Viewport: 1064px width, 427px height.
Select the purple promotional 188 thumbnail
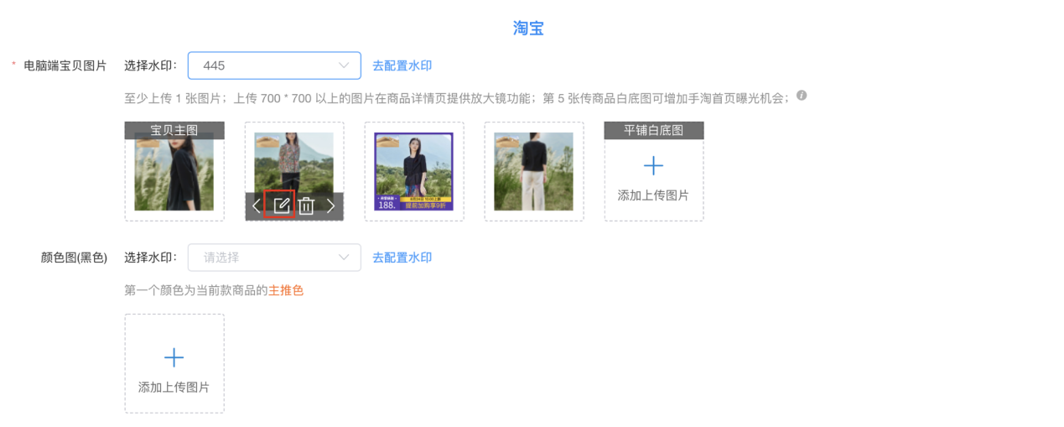coord(414,171)
